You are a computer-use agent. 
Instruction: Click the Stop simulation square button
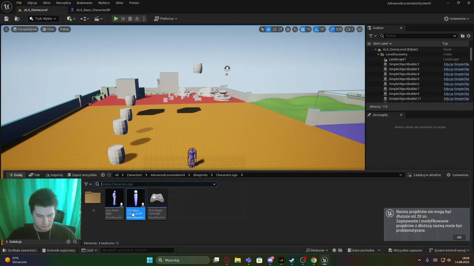pos(130,18)
